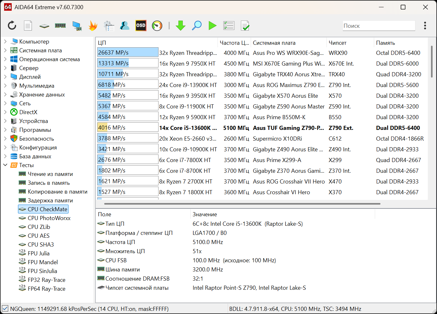Viewport: 437px width, 314px height.
Task: Open the Запись в память test
Action: [x=49, y=183]
